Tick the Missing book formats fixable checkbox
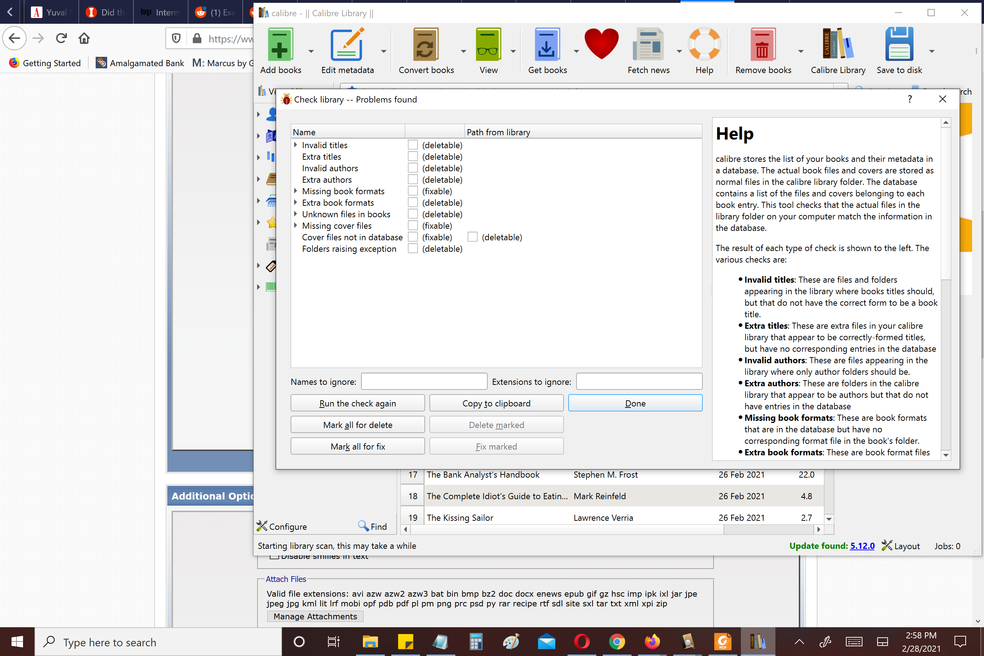The width and height of the screenshot is (984, 656). [413, 191]
